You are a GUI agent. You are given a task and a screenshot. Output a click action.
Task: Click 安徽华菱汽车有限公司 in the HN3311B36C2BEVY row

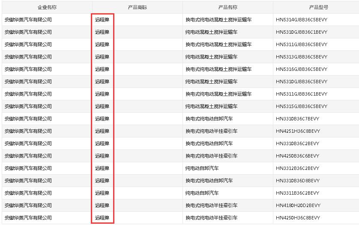point(28,193)
